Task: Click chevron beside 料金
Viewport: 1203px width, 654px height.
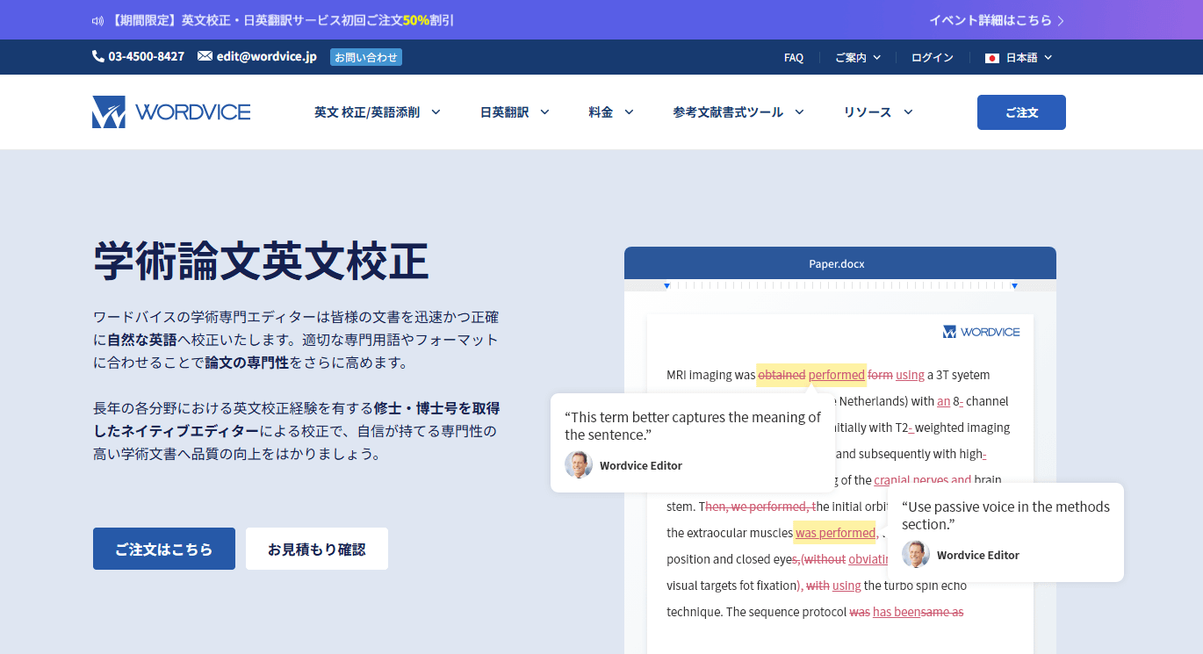Action: [x=629, y=112]
